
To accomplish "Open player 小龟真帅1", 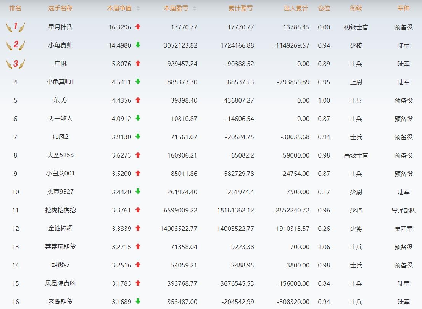I will point(60,82).
